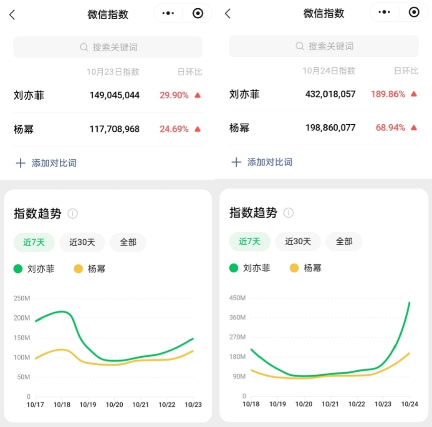
Task: Select 近30天 tab in left chart
Action: [82, 242]
